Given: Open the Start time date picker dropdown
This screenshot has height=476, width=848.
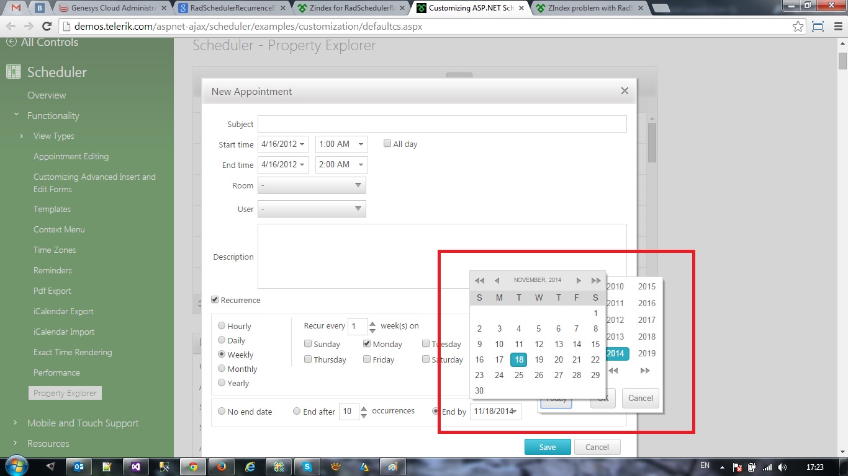Looking at the screenshot, I should (x=302, y=144).
